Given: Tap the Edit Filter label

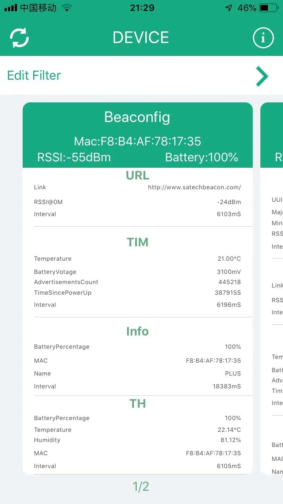Looking at the screenshot, I should click(x=34, y=76).
